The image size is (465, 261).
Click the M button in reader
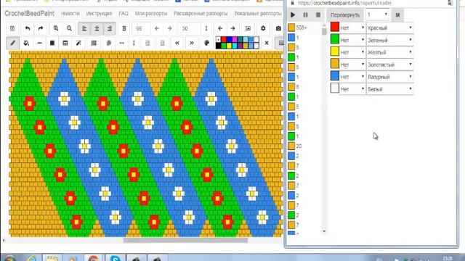[397, 14]
